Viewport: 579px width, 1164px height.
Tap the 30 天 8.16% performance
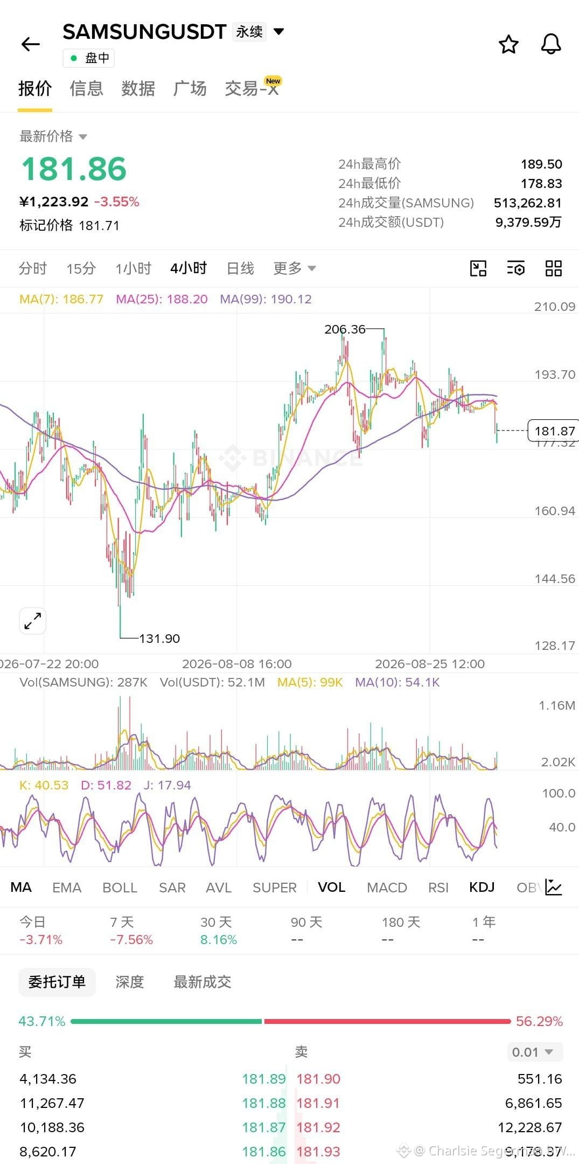pos(219,931)
